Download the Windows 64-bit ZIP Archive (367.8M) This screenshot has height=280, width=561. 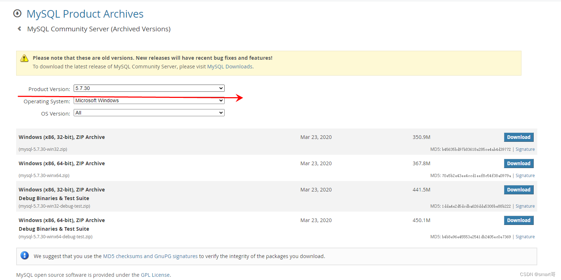tap(519, 163)
